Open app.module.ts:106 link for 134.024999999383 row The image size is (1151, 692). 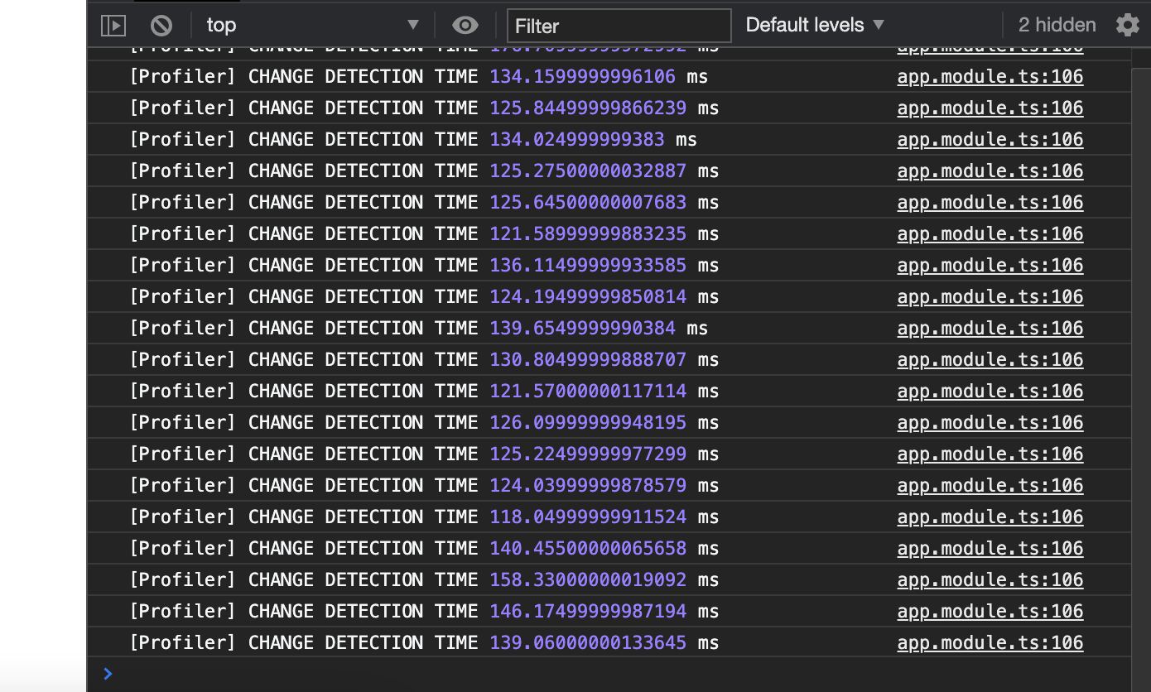[990, 140]
